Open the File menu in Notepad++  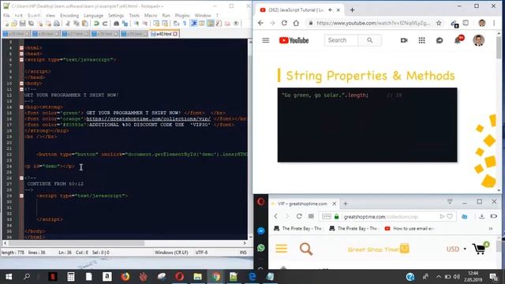point(6,16)
